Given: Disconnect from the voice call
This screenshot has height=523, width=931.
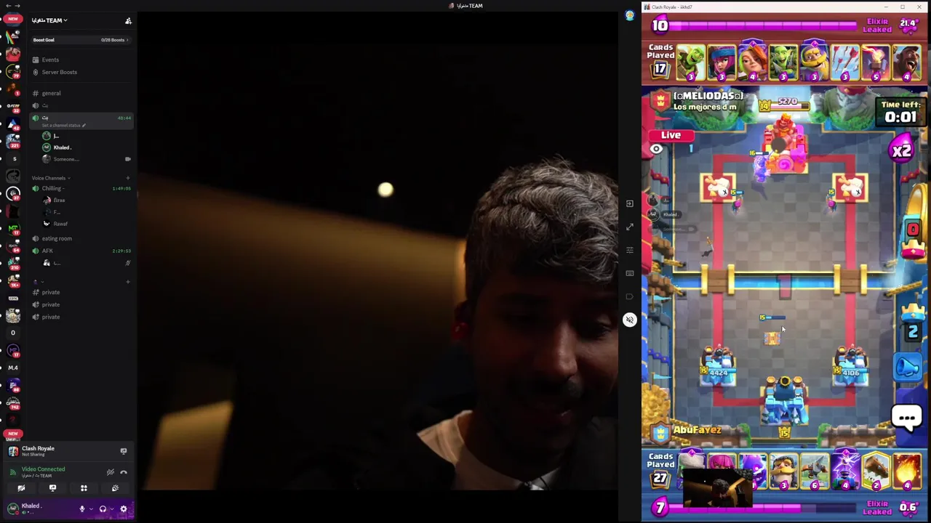Looking at the screenshot, I should click(124, 472).
